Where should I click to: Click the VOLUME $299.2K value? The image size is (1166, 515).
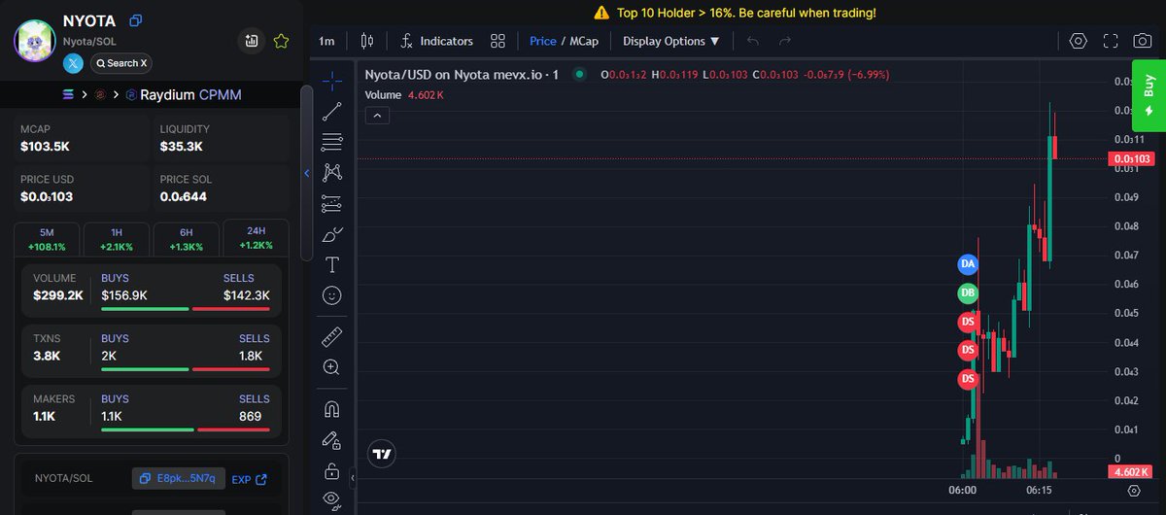tap(59, 294)
